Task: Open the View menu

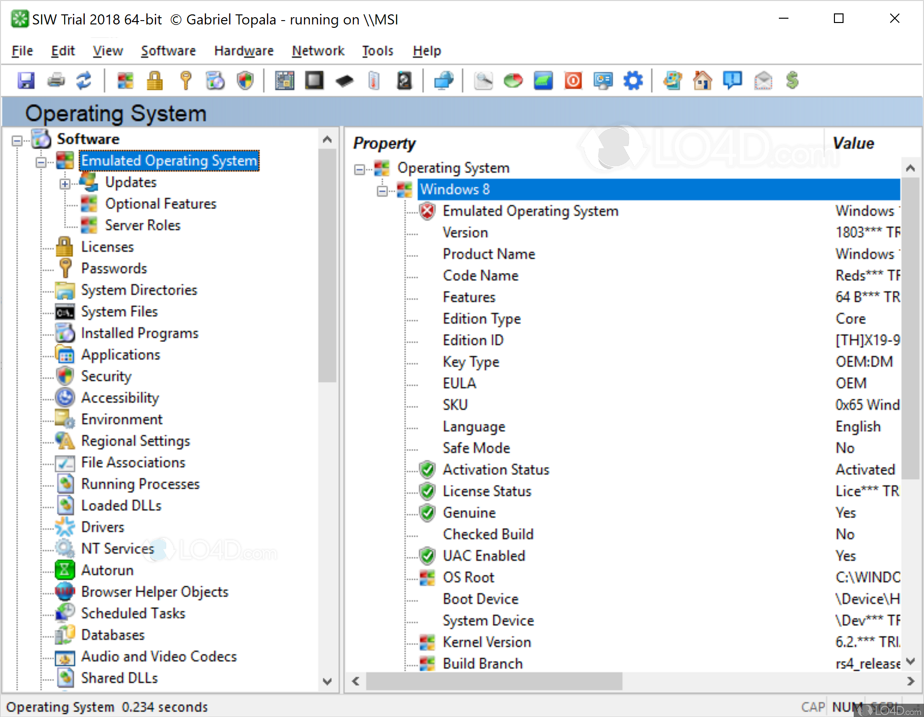Action: pos(108,51)
